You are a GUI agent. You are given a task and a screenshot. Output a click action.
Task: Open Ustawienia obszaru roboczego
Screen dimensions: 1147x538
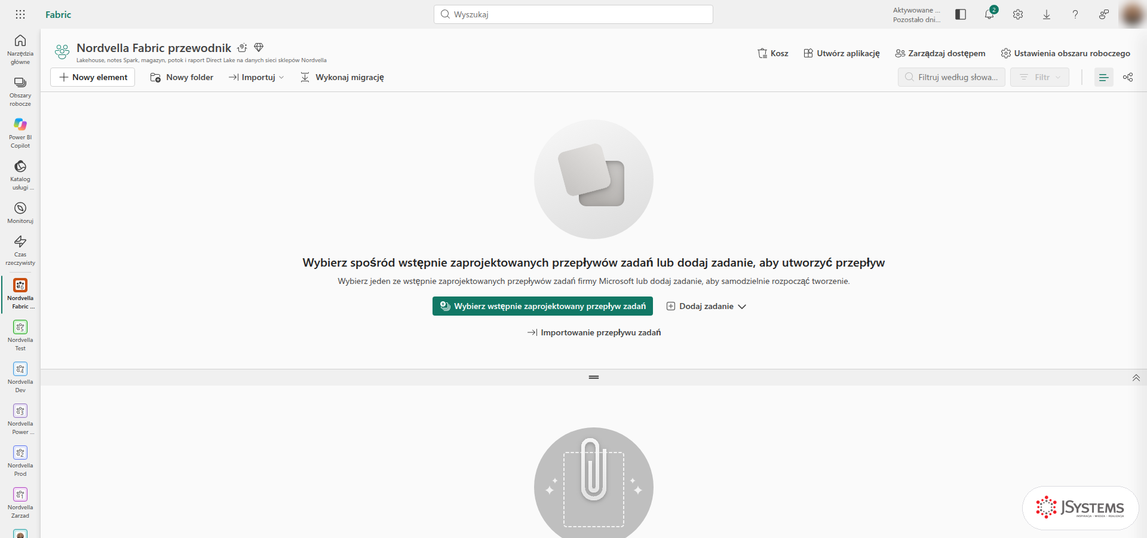tap(1066, 53)
